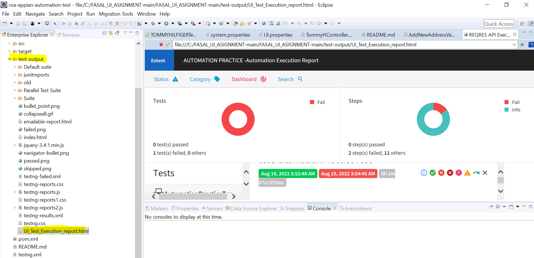Click the yellow Back navigation arrow
The image size is (534, 258).
[x=319, y=23]
